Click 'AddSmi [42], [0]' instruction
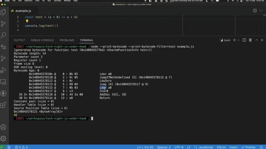 113,94
